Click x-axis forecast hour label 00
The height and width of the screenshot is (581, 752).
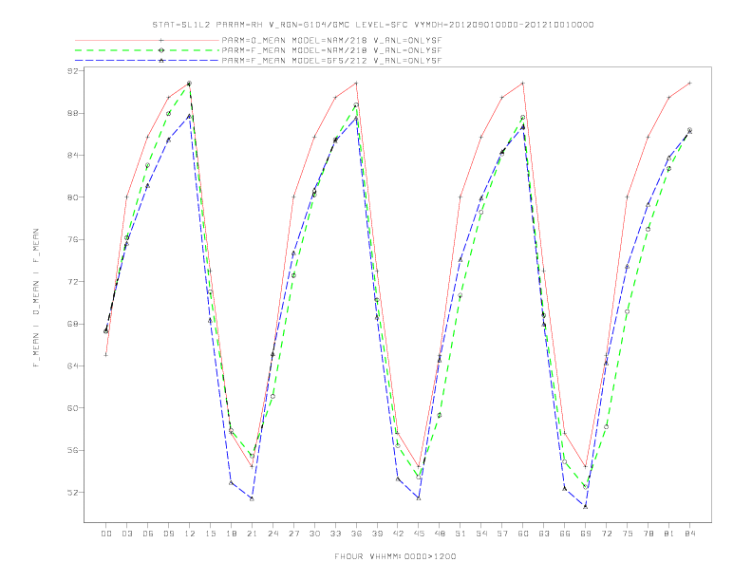point(106,534)
